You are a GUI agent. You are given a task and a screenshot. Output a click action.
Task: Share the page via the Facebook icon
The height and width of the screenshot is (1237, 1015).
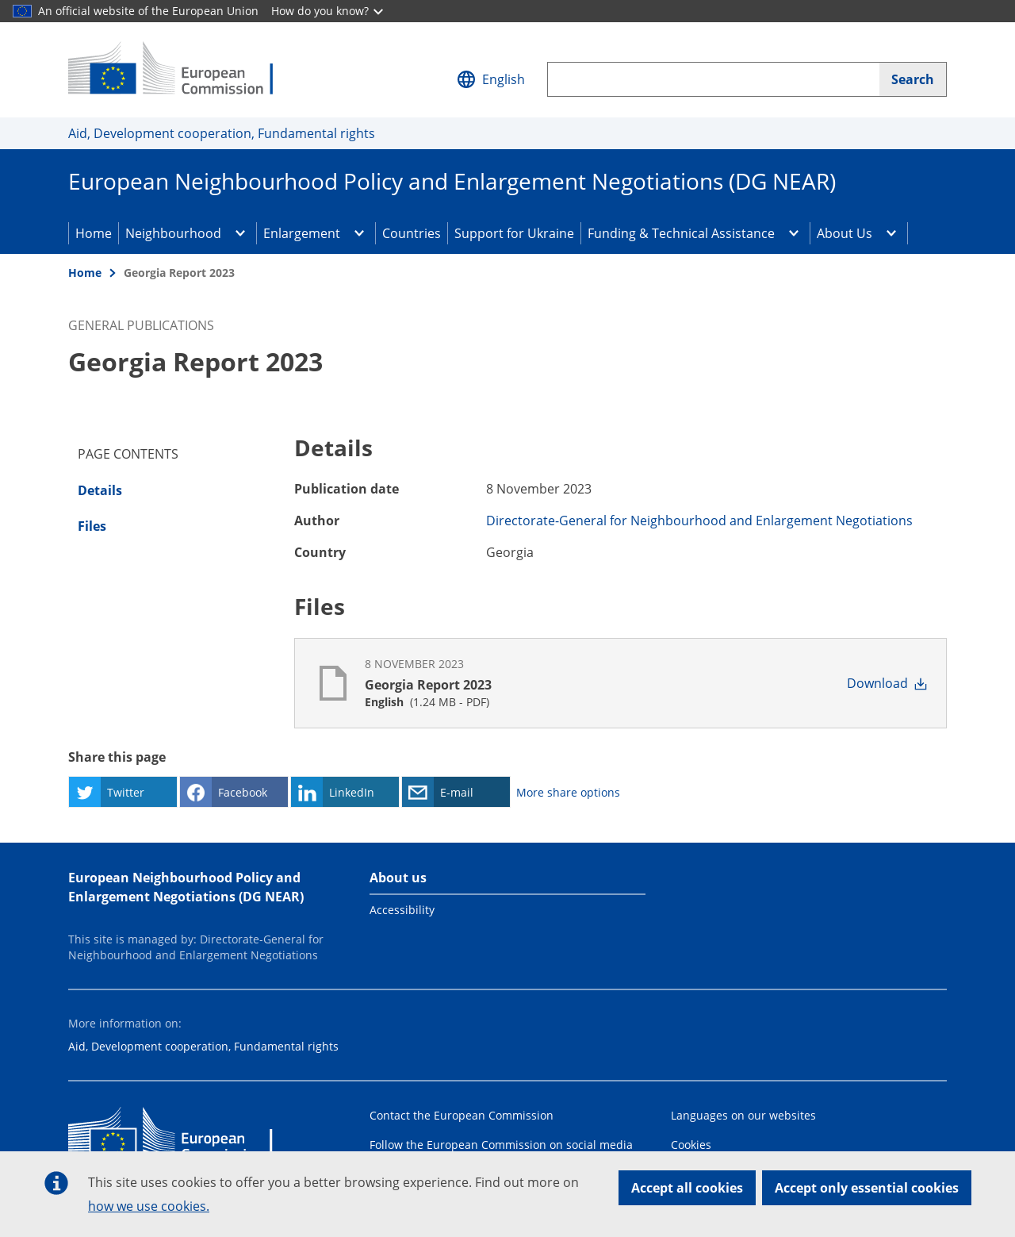(x=196, y=792)
